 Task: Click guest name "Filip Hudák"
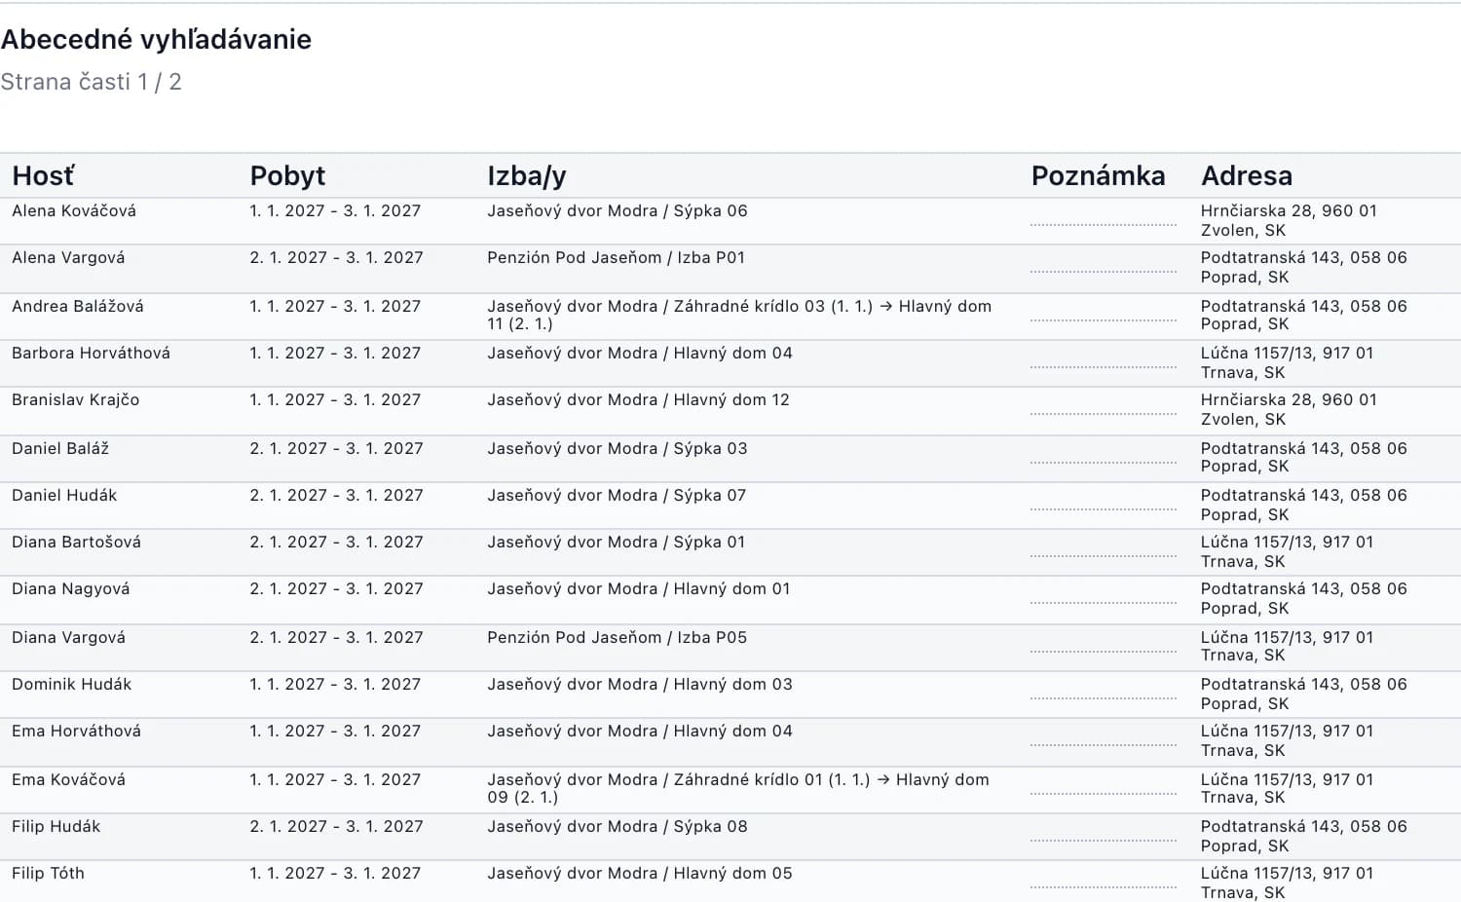pyautogui.click(x=56, y=826)
